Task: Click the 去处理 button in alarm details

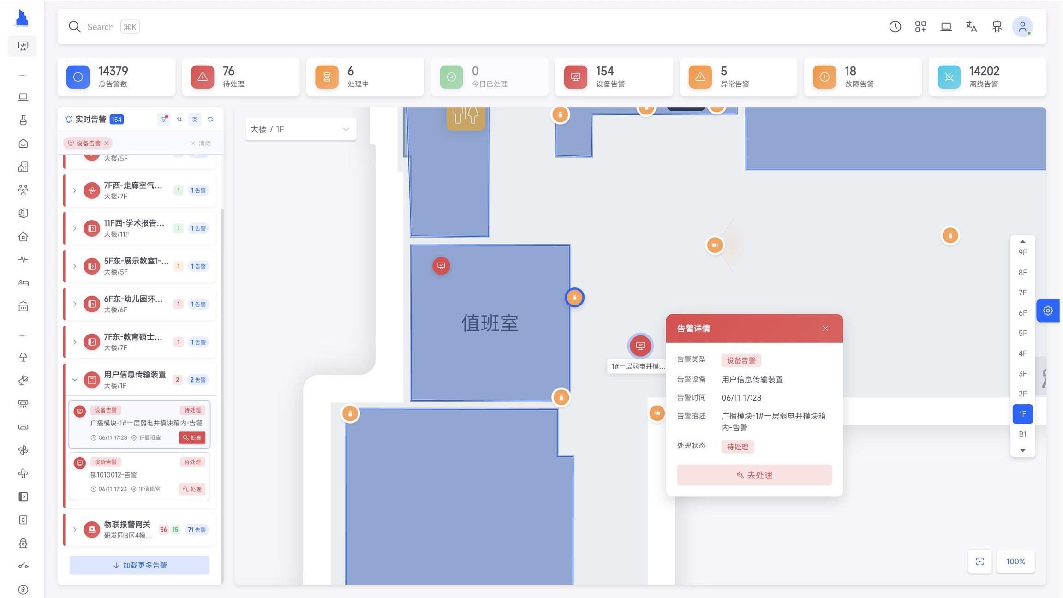Action: pos(754,475)
